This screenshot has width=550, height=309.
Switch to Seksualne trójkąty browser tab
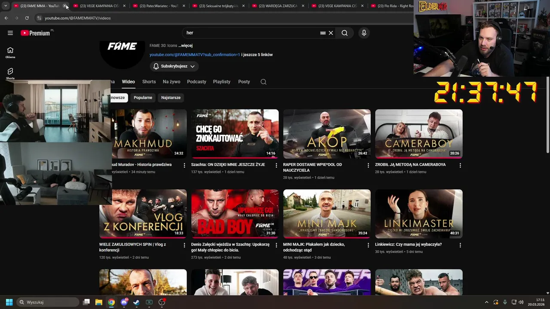click(219, 6)
